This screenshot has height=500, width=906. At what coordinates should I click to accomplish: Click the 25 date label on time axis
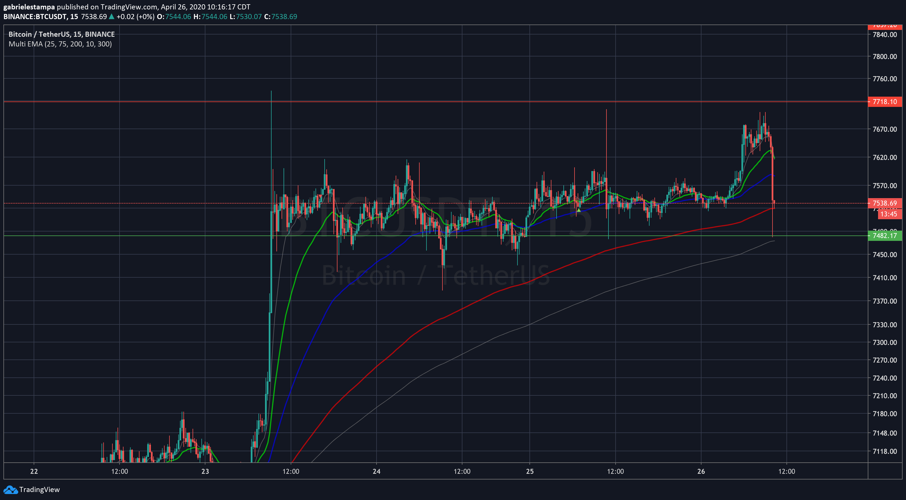click(530, 471)
